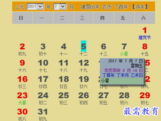
Task: Click tooltip date 2017 年 7 月 7 日
Action: click(126, 61)
